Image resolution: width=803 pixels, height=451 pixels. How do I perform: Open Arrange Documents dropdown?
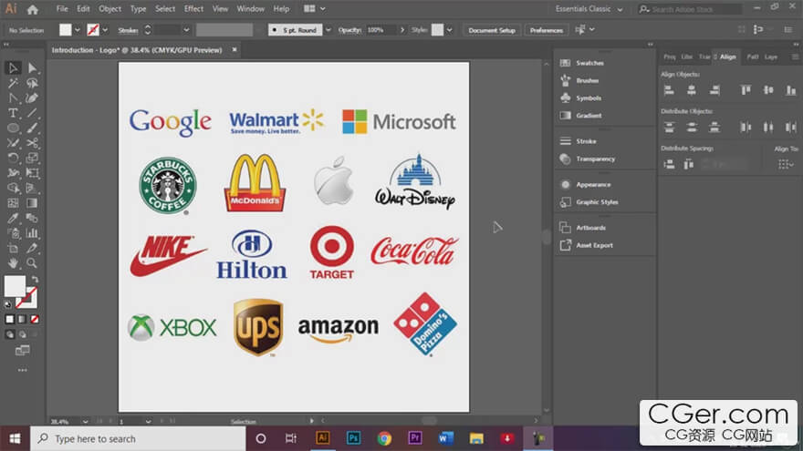(315, 9)
